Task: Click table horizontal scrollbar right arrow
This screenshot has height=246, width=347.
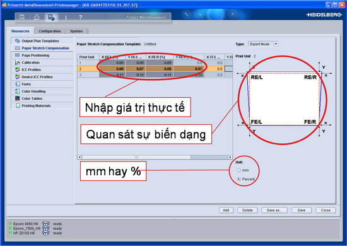Action: (x=230, y=157)
